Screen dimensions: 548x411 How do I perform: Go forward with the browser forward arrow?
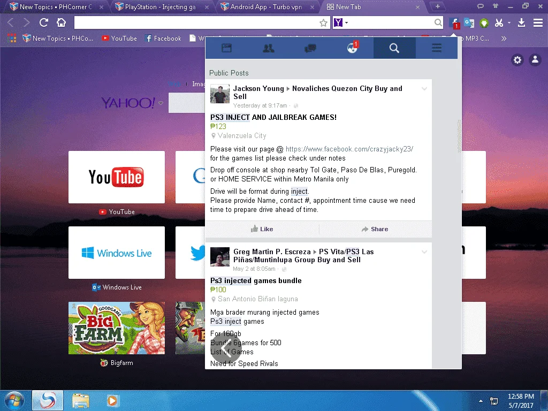pos(27,22)
